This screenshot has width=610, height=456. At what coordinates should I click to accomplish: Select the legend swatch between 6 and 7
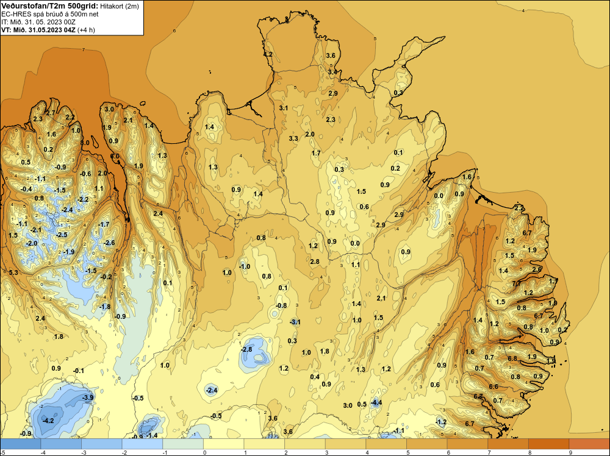pyautogui.click(x=468, y=444)
